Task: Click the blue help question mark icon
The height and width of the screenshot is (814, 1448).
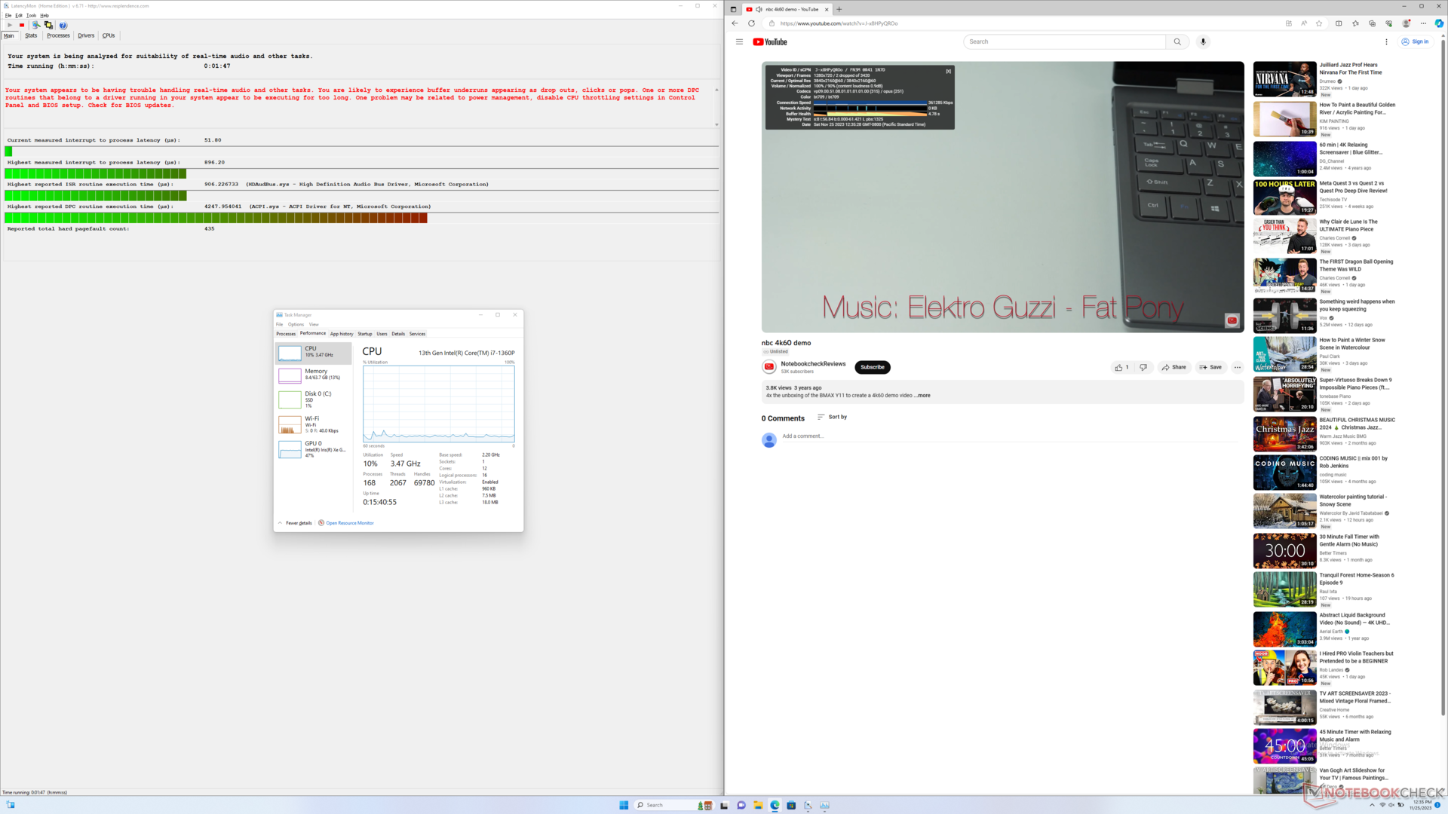Action: coord(63,25)
